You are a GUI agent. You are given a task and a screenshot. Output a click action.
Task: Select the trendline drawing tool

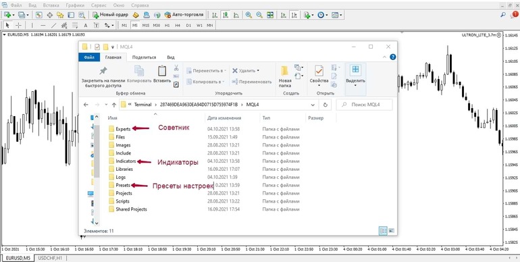click(x=53, y=25)
